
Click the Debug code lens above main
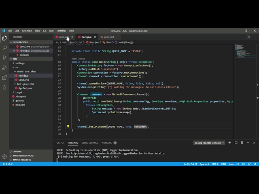pyautogui.click(x=81, y=59)
